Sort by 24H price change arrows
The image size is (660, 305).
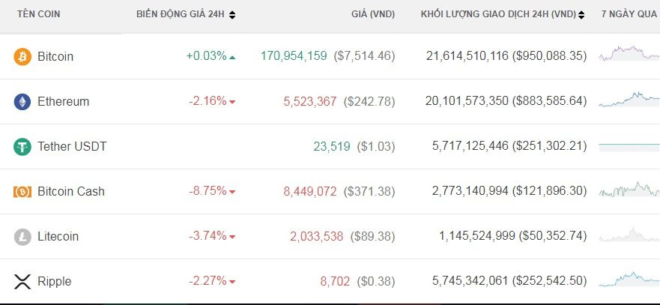(232, 14)
